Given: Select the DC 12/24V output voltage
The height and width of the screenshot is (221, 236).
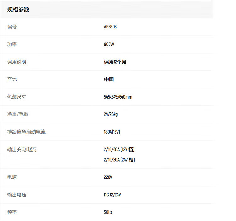Looking at the screenshot, I should coord(112,195).
